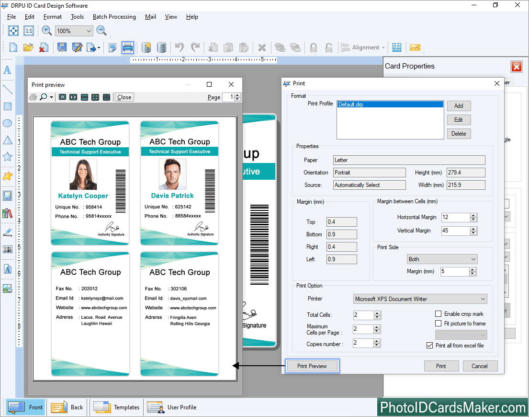Image resolution: width=529 pixels, height=417 pixels.
Task: Enable crop mark option
Action: pos(438,313)
